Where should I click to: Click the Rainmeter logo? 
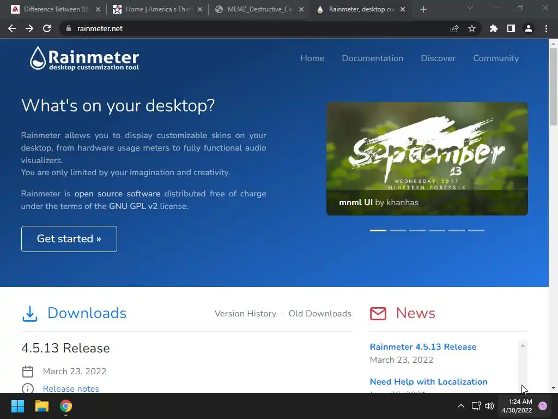[84, 58]
